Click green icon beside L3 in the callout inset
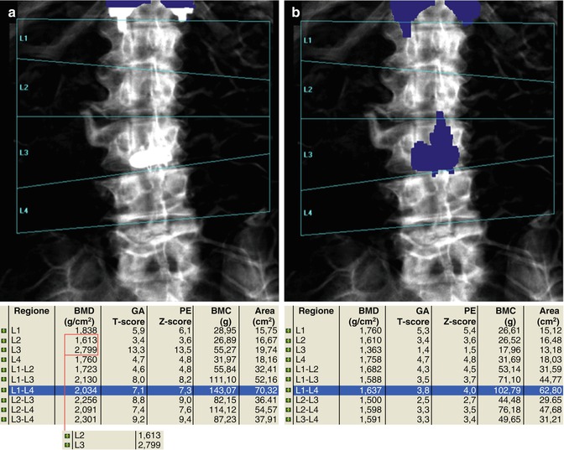This screenshot has width=564, height=450. pyautogui.click(x=67, y=443)
